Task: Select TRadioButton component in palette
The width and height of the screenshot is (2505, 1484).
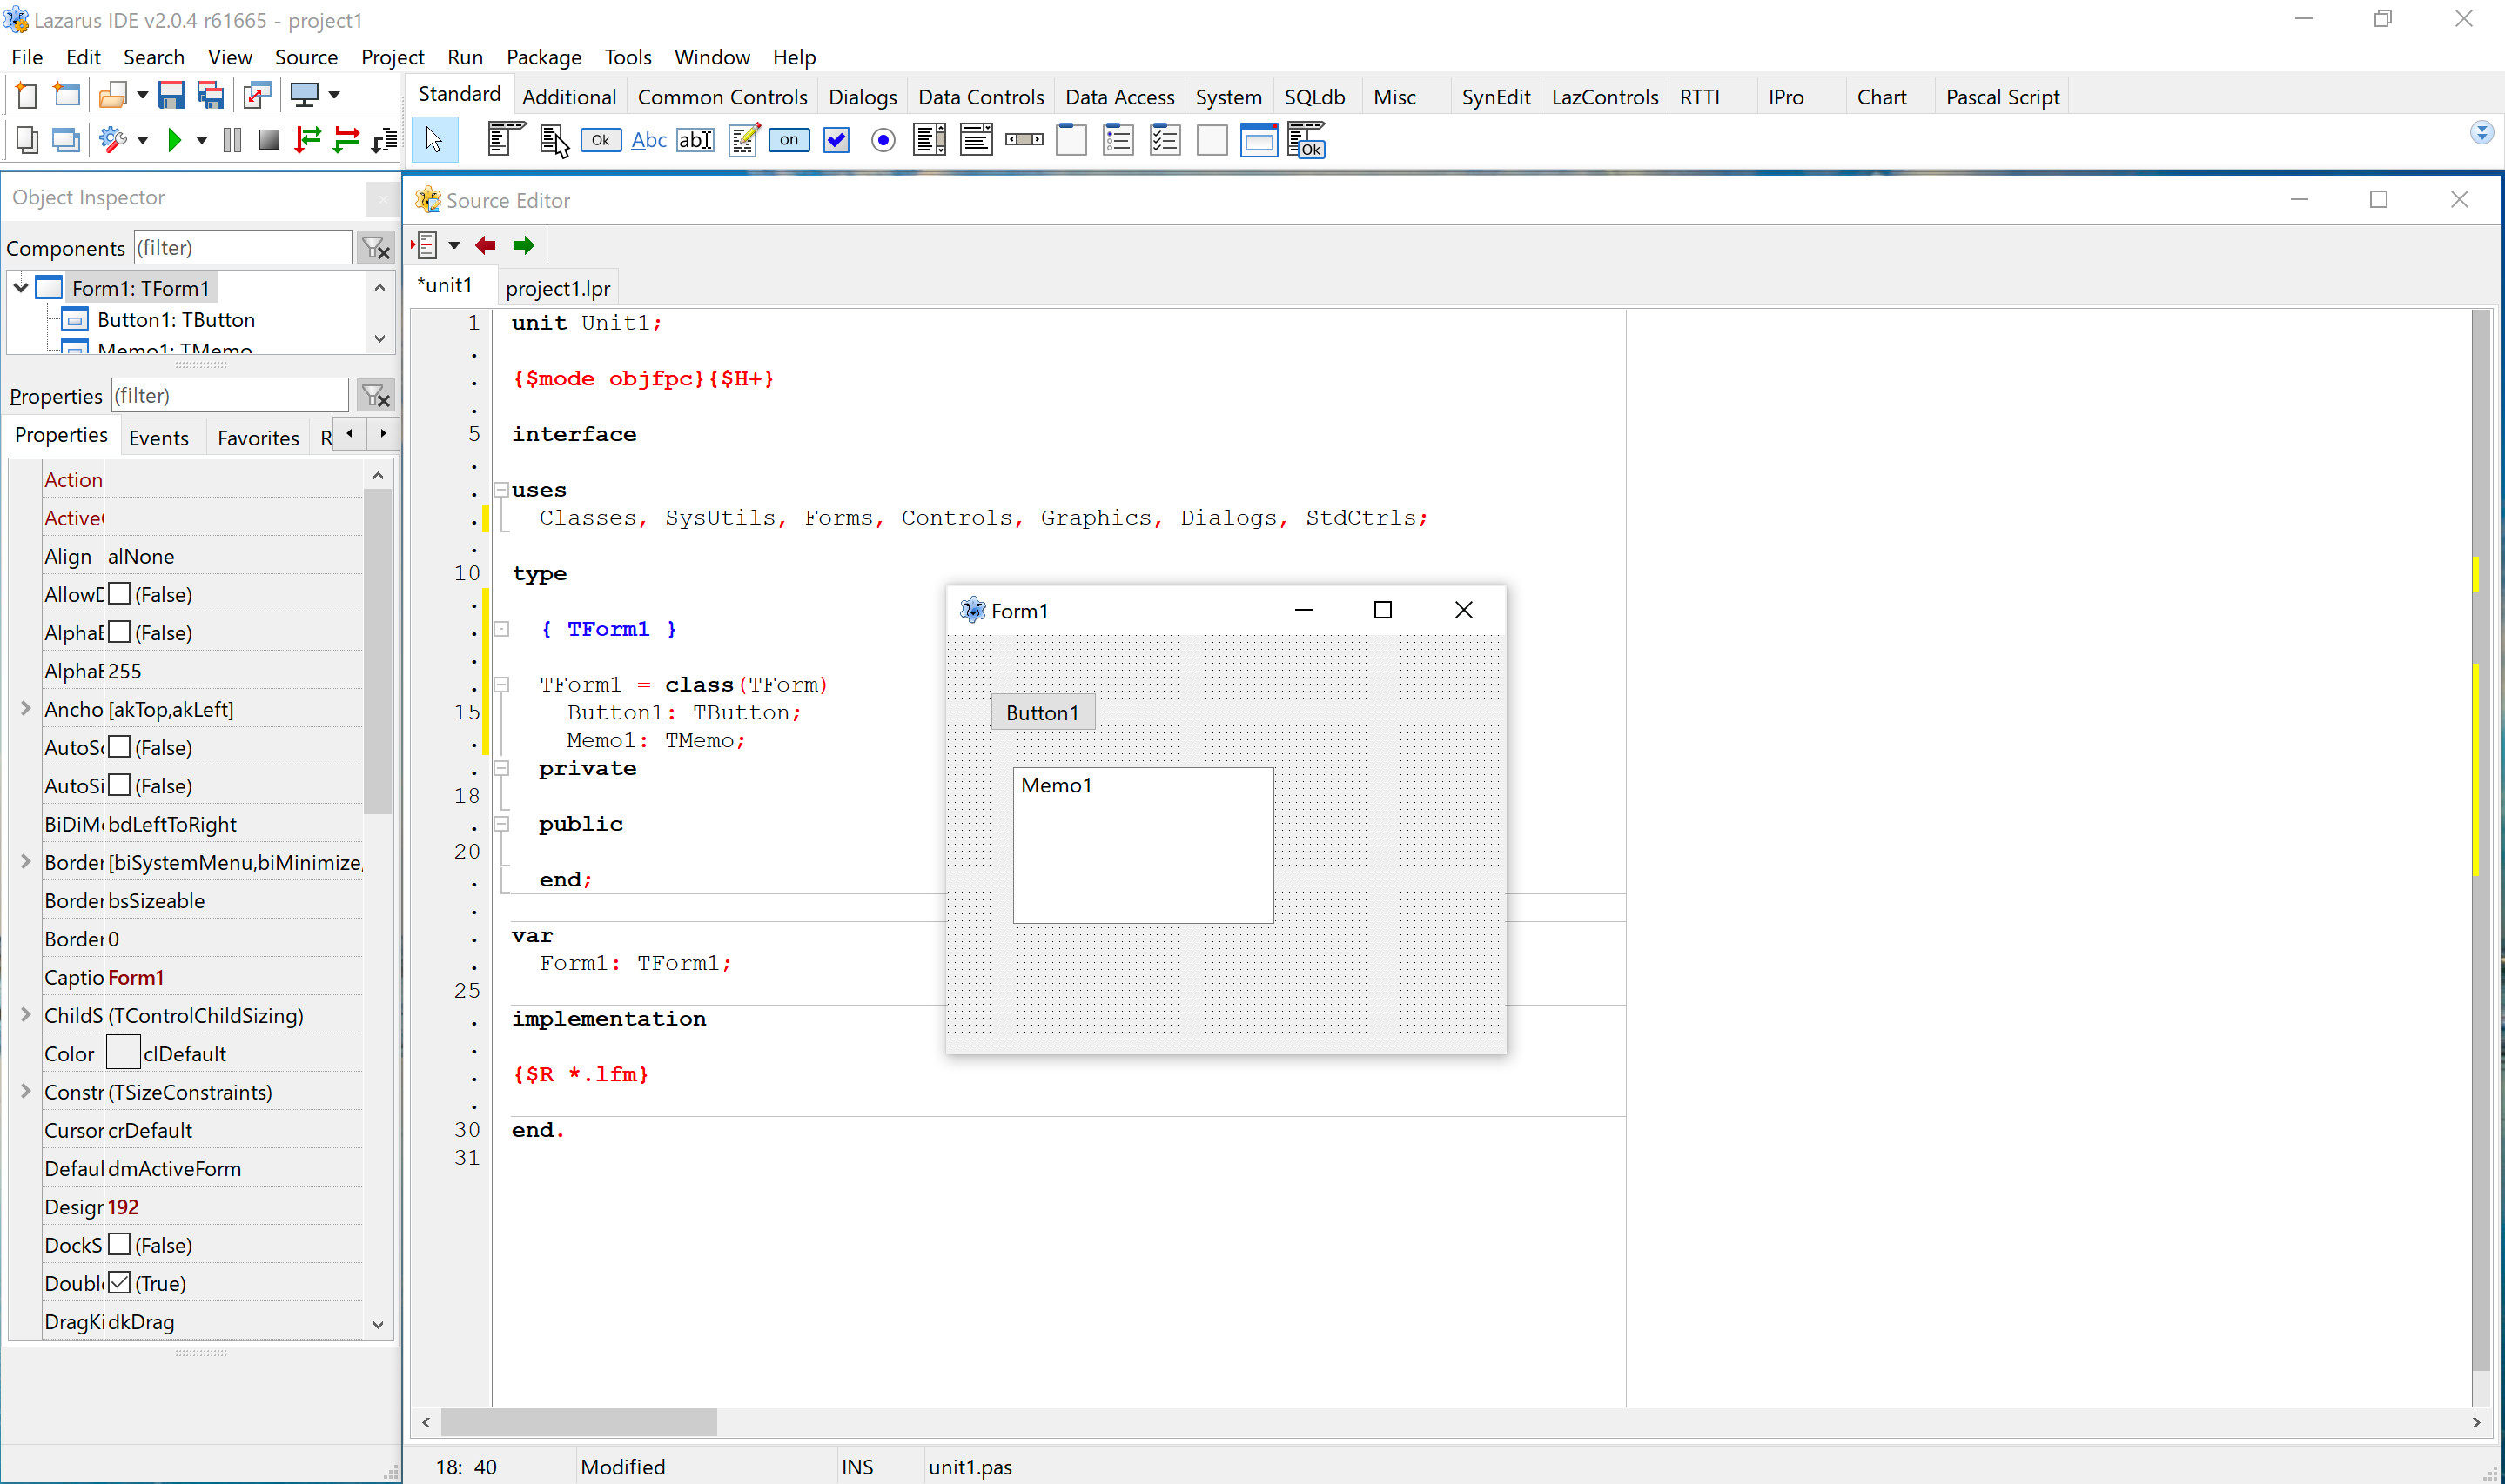Action: tap(883, 140)
